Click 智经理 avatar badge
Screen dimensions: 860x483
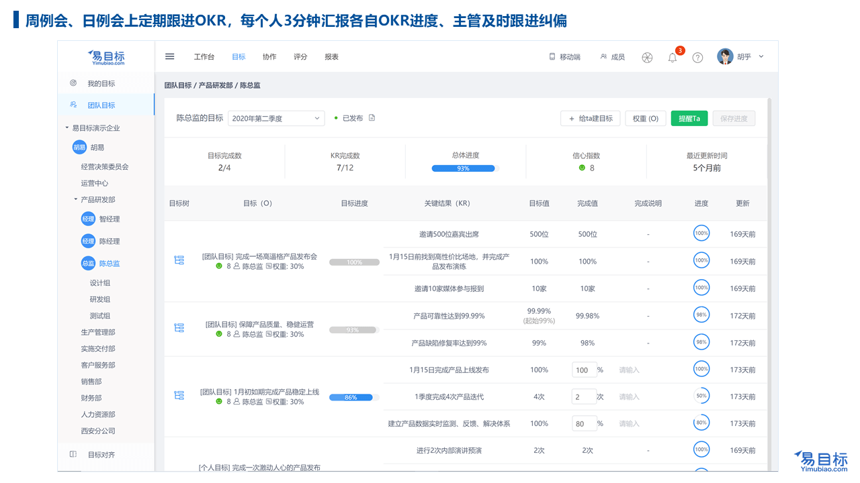tap(88, 219)
